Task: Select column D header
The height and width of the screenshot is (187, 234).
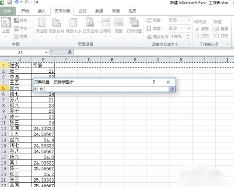Action: click(89, 60)
